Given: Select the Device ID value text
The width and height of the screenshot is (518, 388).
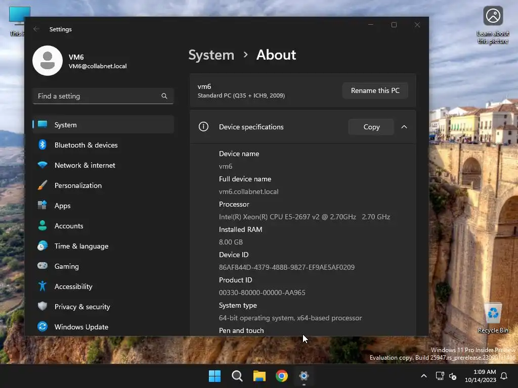Looking at the screenshot, I should [287, 267].
